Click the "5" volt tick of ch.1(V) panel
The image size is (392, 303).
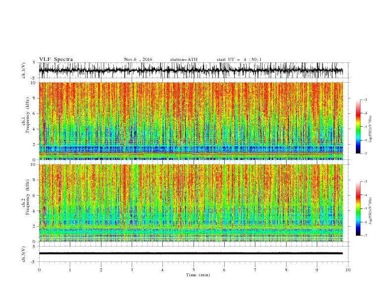[x=34, y=63]
